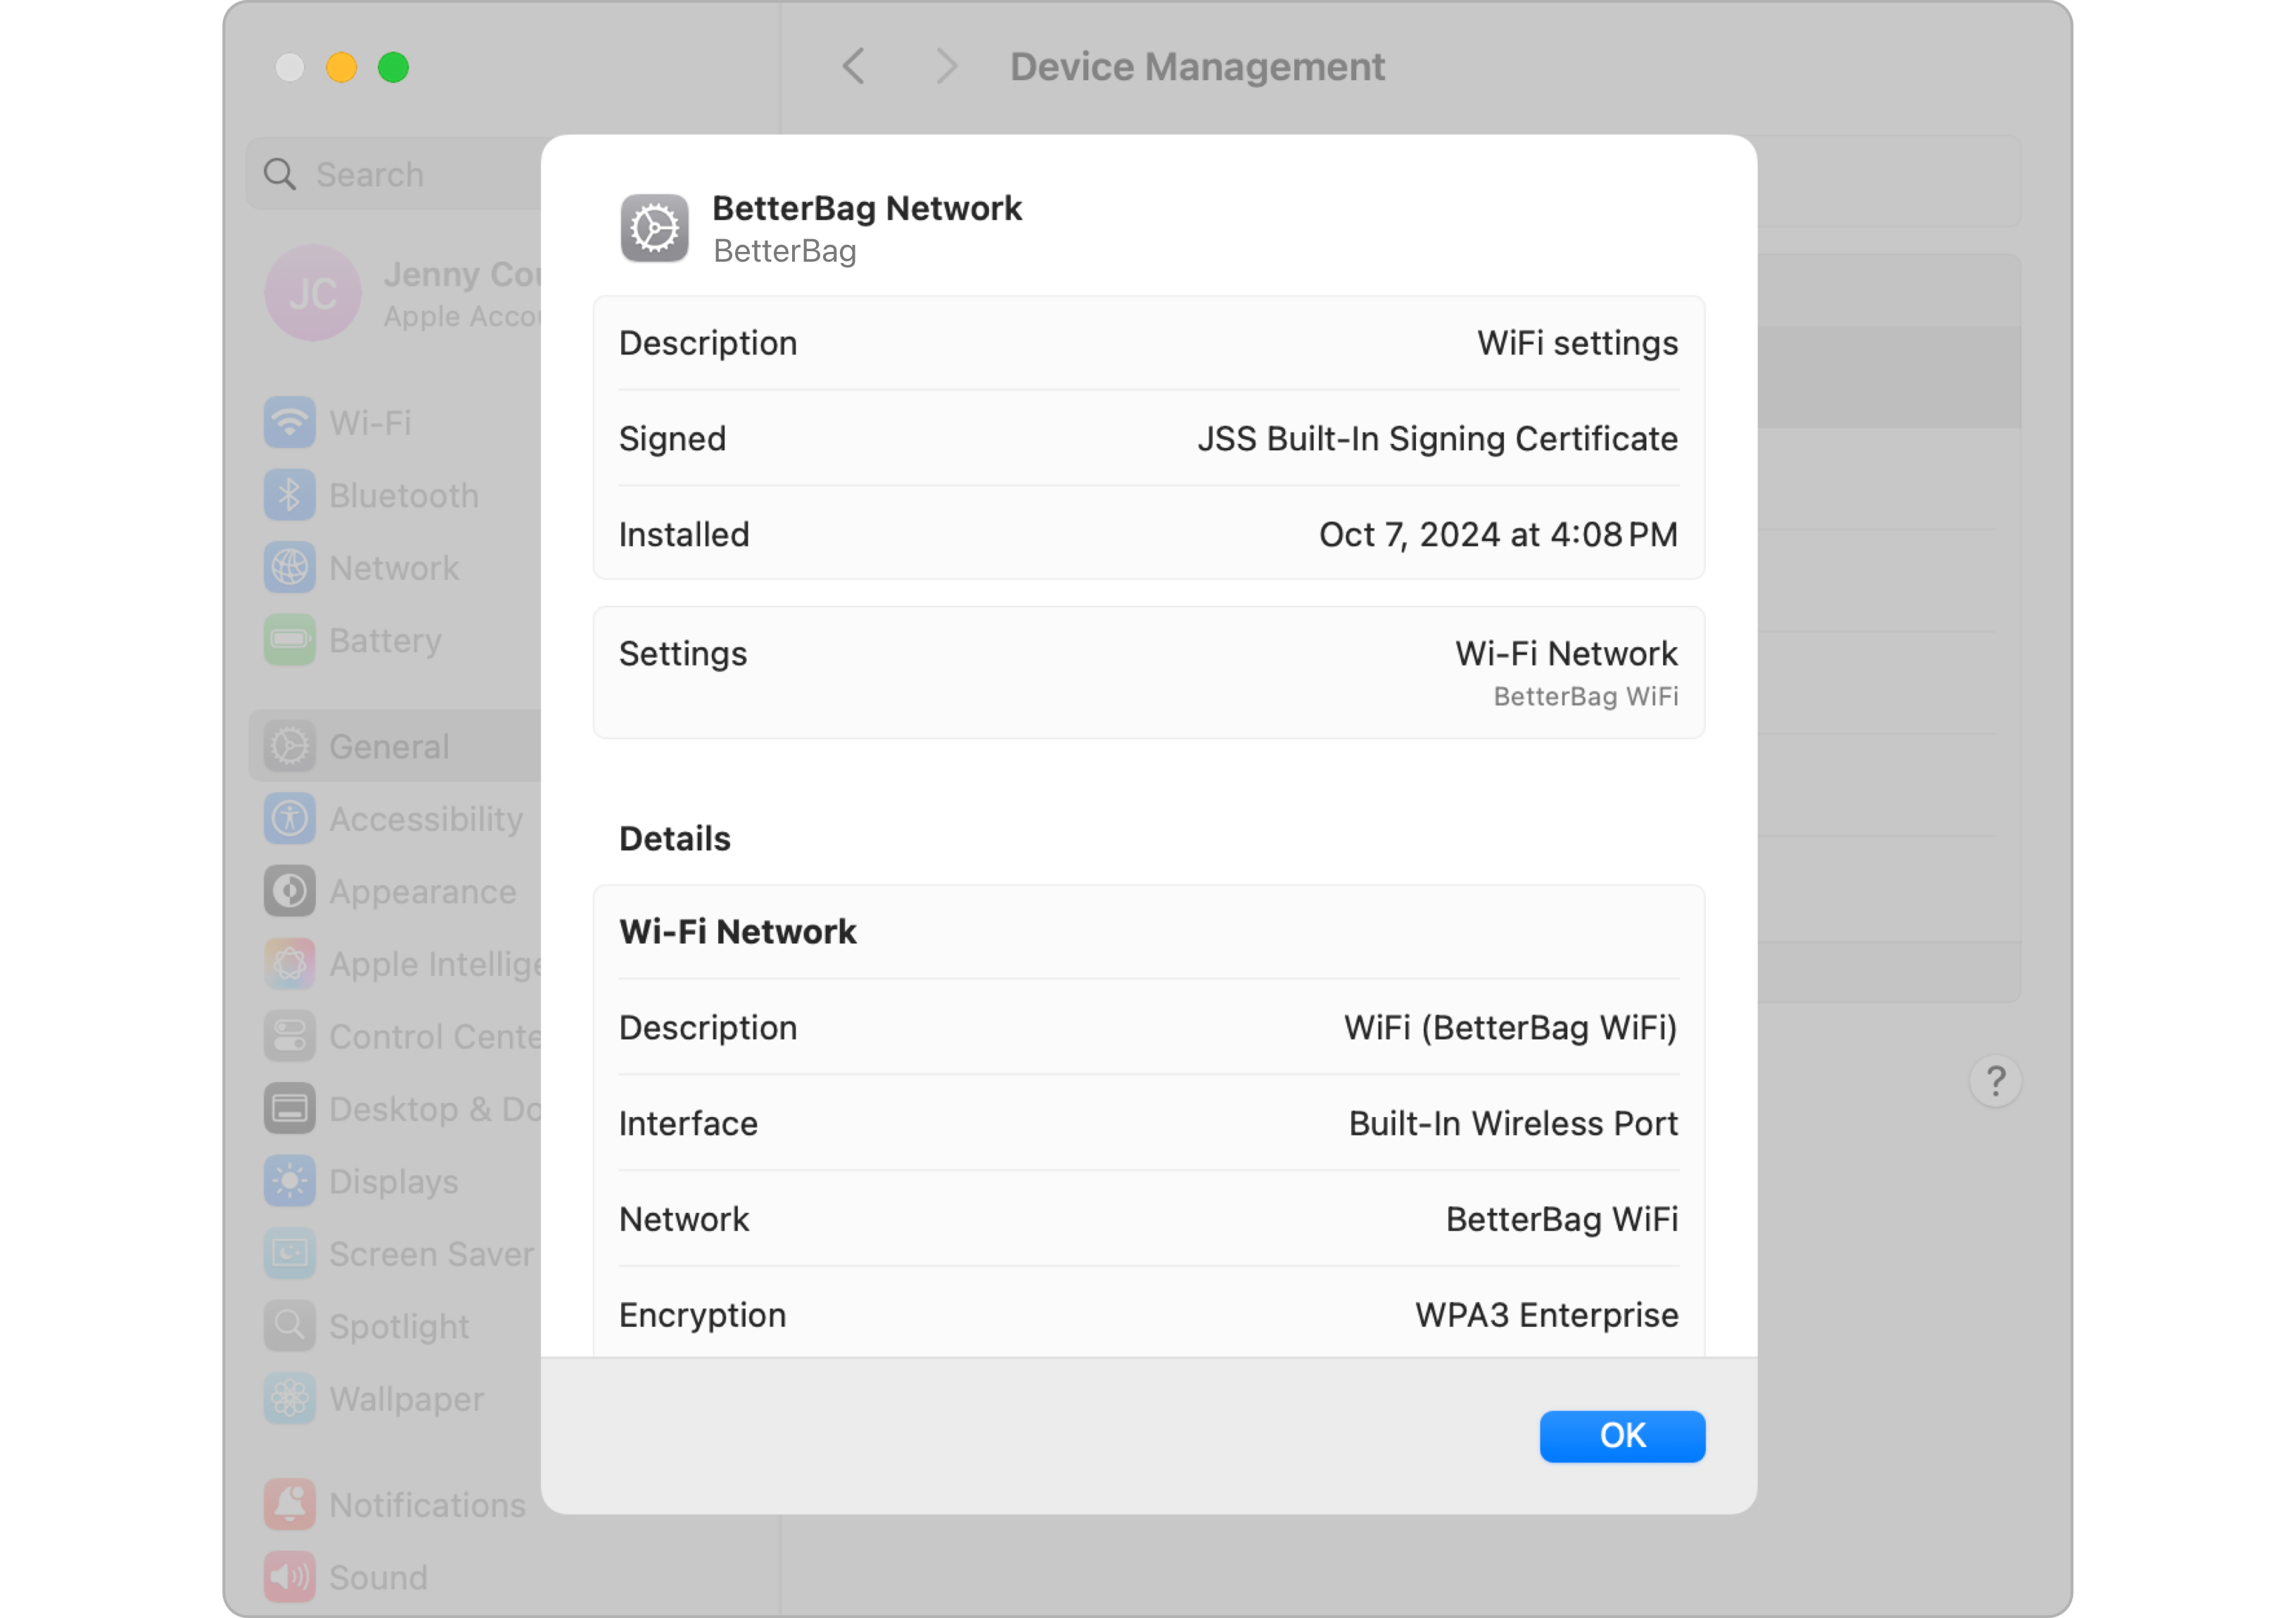Image resolution: width=2296 pixels, height=1618 pixels.
Task: Click the Bluetooth sidebar icon
Action: tap(289, 495)
